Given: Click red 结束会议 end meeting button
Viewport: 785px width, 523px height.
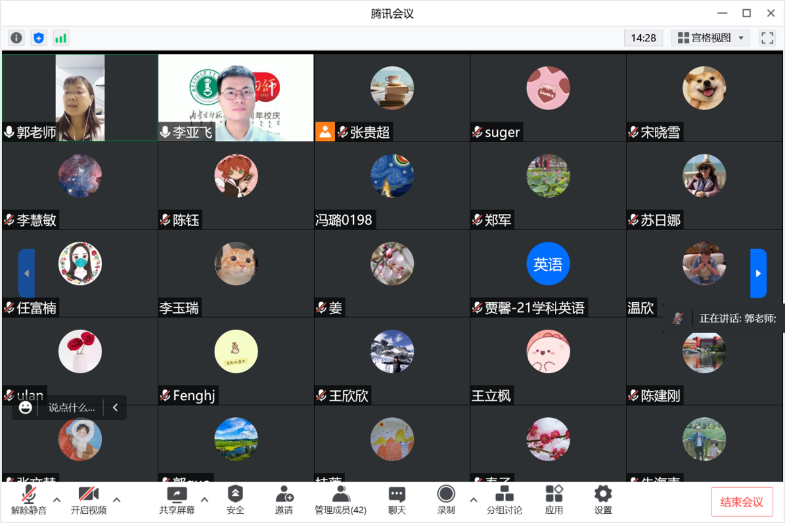Looking at the screenshot, I should coord(742,502).
